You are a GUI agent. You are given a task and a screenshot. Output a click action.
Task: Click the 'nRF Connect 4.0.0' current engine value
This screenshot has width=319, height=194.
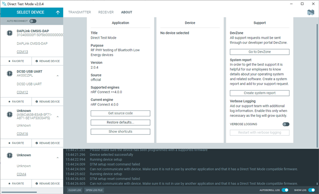[104, 104]
